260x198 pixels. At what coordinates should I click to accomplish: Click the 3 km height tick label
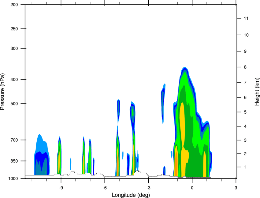pyautogui.click(x=245, y=140)
